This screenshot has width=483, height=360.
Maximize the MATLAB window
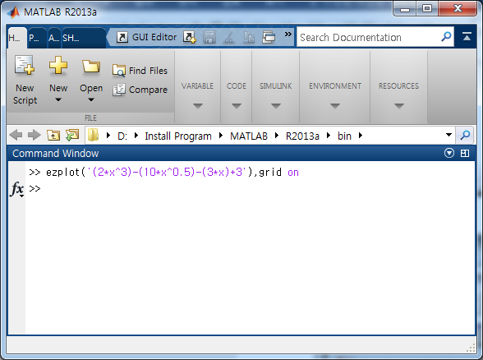tap(427, 8)
